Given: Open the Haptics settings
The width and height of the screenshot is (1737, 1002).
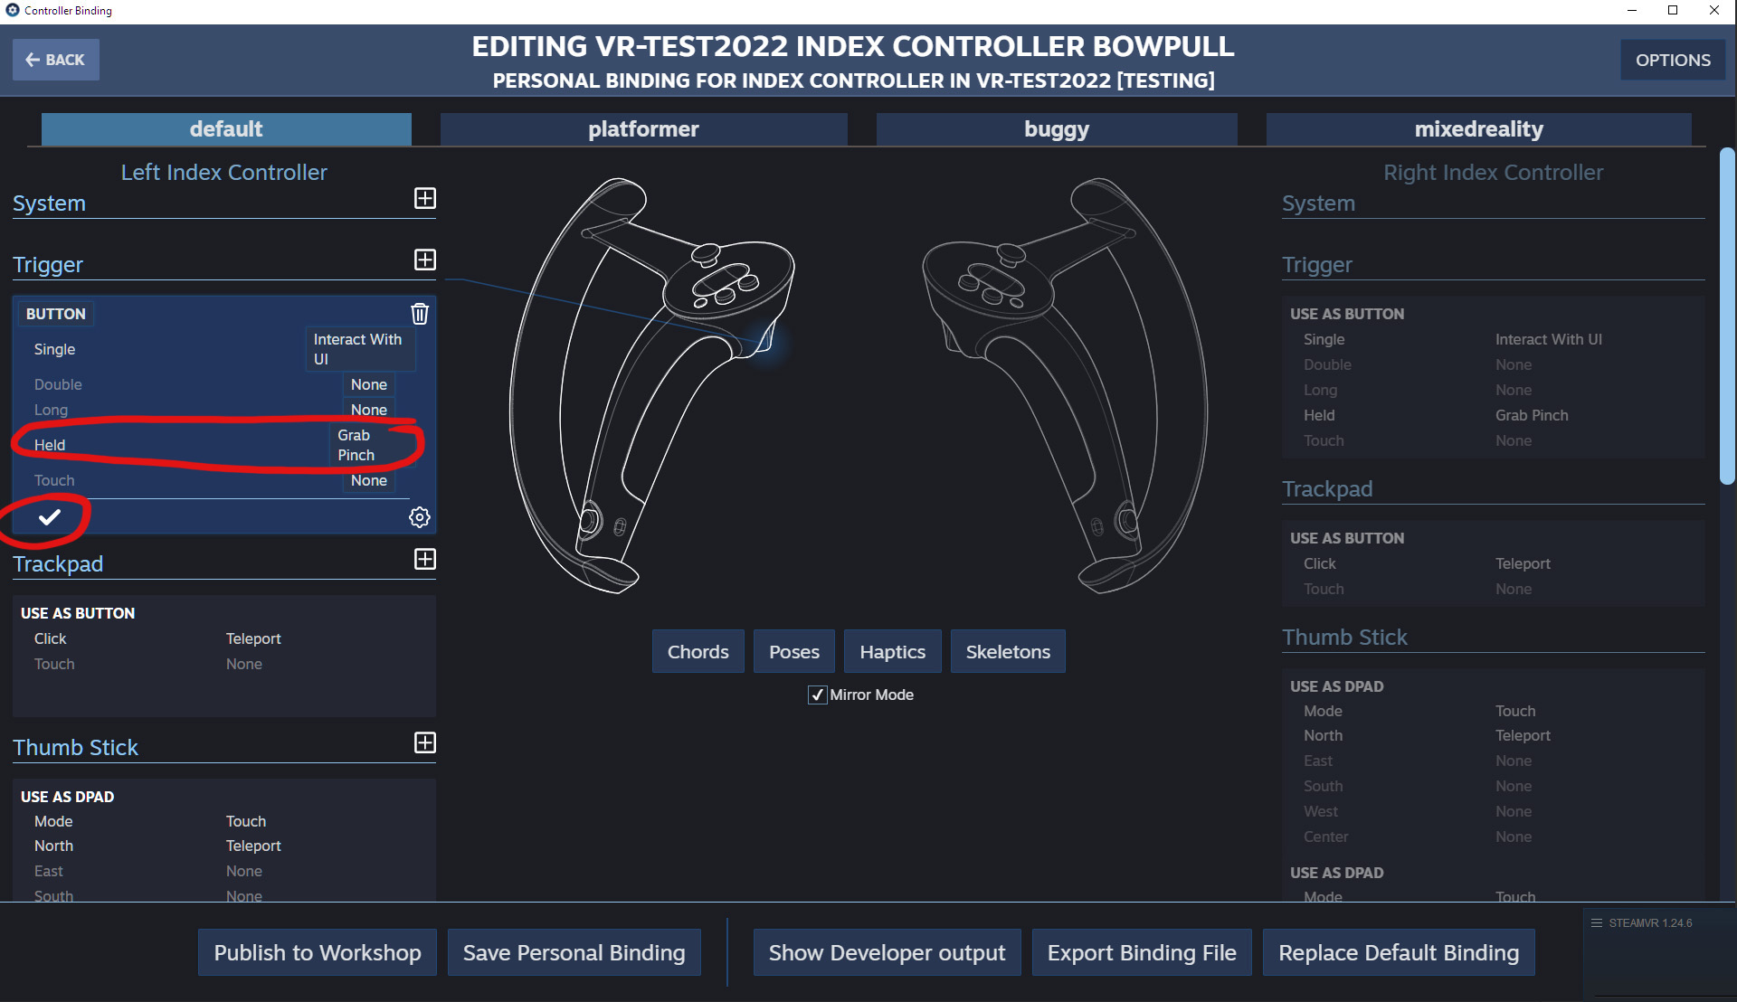Looking at the screenshot, I should (x=892, y=651).
